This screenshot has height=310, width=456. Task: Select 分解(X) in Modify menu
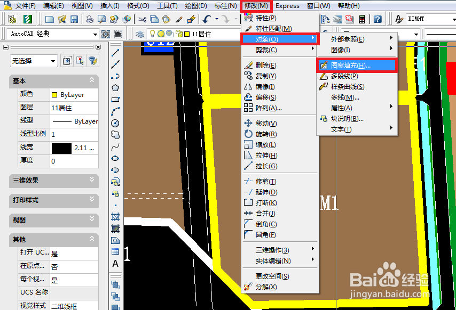[280, 287]
